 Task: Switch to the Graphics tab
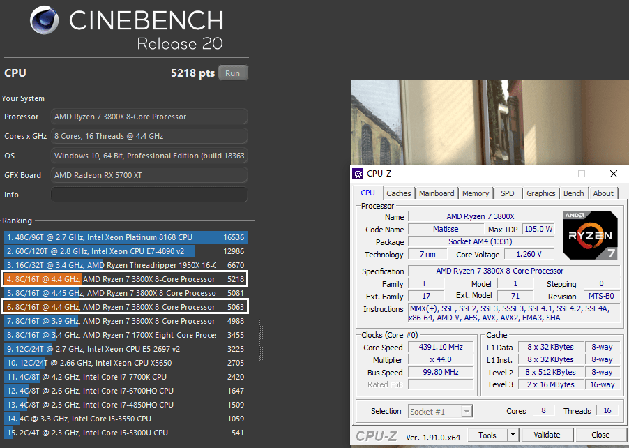tap(540, 193)
